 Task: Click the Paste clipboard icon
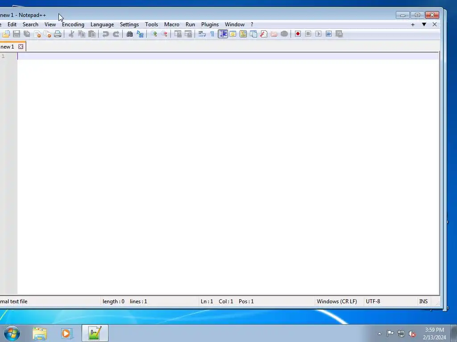pyautogui.click(x=92, y=34)
